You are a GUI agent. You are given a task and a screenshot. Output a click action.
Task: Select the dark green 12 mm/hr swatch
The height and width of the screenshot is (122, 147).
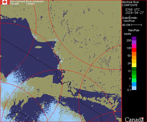click(134, 69)
